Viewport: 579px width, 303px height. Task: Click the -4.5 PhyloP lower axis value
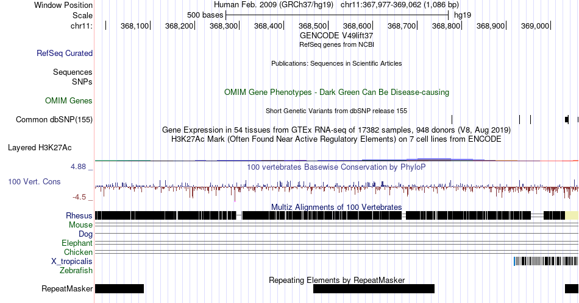click(79, 197)
